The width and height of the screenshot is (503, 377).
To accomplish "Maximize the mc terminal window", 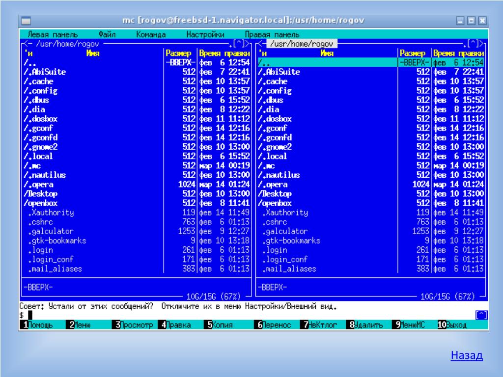I will (471, 21).
